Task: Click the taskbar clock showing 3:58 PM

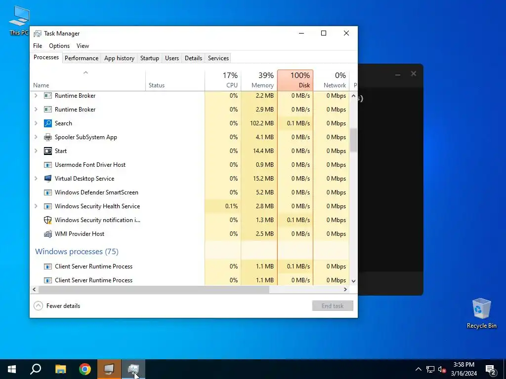Action: pyautogui.click(x=464, y=369)
